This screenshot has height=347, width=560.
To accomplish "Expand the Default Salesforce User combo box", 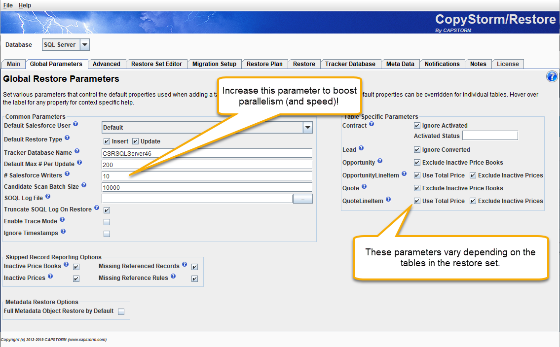I will pyautogui.click(x=308, y=128).
